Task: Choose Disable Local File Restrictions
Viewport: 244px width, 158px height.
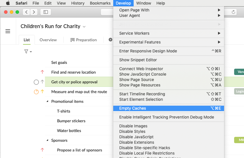Action: tap(169, 153)
